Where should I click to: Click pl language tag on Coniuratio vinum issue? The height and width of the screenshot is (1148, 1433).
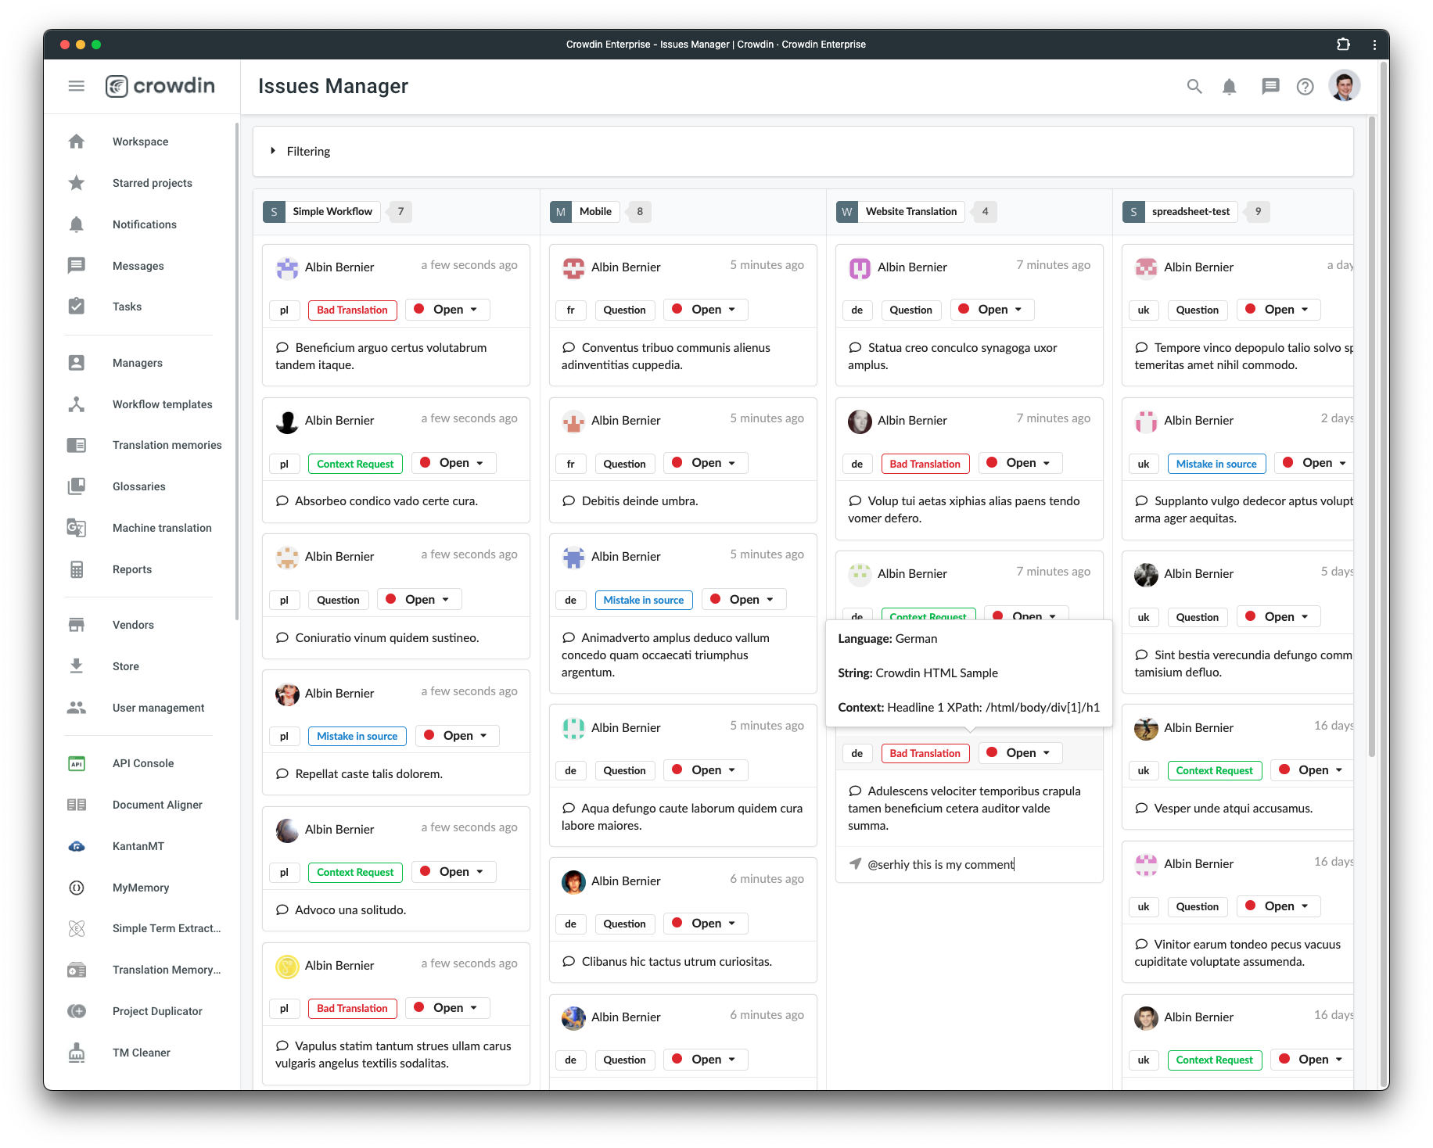[x=284, y=601]
